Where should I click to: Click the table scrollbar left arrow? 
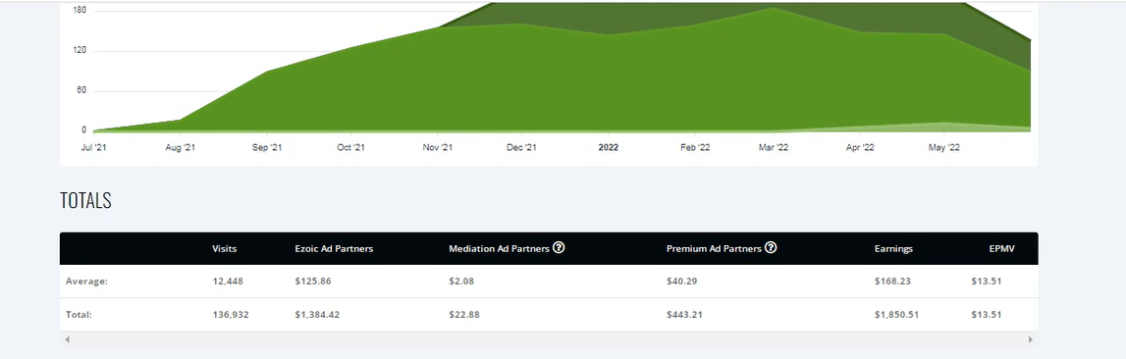click(68, 339)
